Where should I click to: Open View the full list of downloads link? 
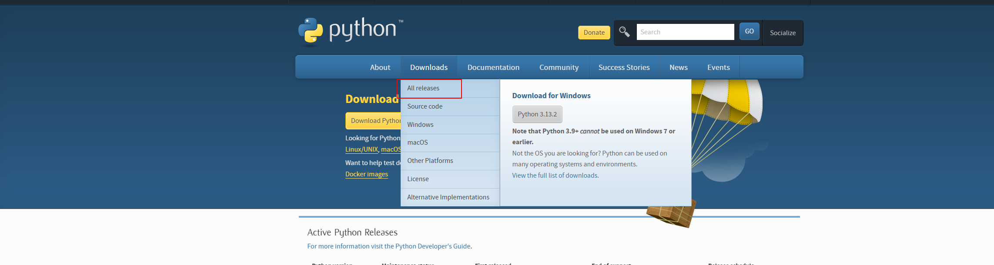(555, 176)
